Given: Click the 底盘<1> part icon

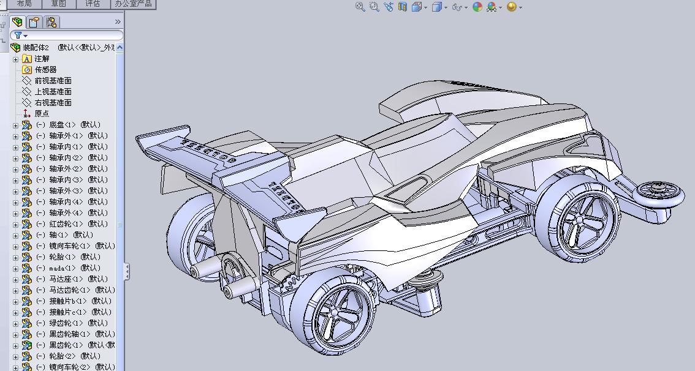Looking at the screenshot, I should pyautogui.click(x=27, y=125).
